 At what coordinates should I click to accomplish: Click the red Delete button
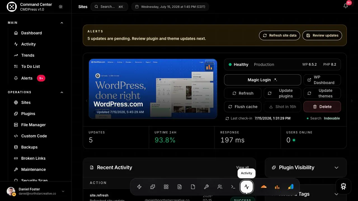coord(322,107)
